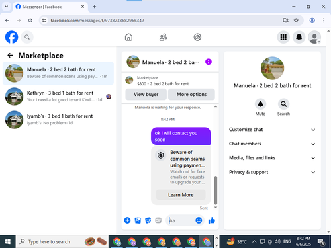Expand the Chat members section
Screen dimensions: 331x248
[272, 144]
